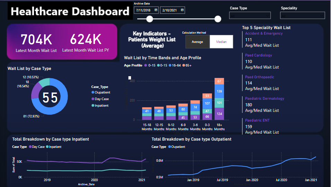The width and height of the screenshot is (331, 187).
Task: Switch calculation method to Average
Action: tap(197, 42)
